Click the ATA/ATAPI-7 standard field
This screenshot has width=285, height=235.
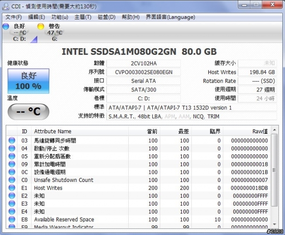tap(191, 107)
